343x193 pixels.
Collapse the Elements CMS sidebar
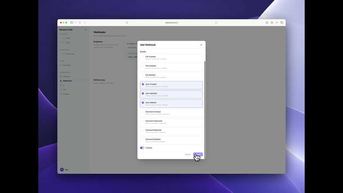[x=86, y=29]
